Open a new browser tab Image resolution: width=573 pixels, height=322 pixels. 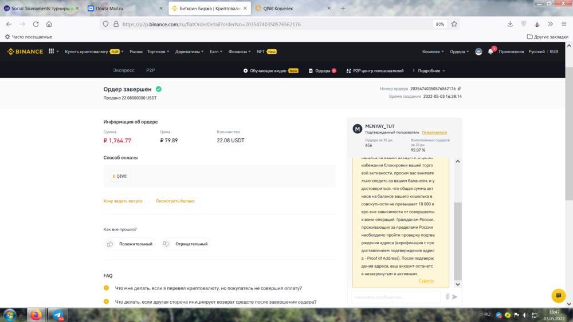(343, 8)
